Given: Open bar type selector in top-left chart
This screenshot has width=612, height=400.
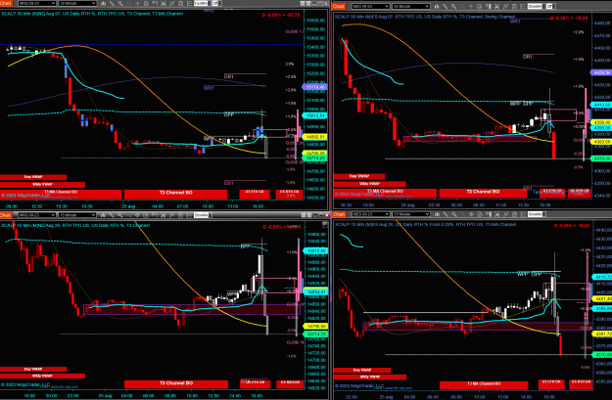Looking at the screenshot, I should pos(103,3).
